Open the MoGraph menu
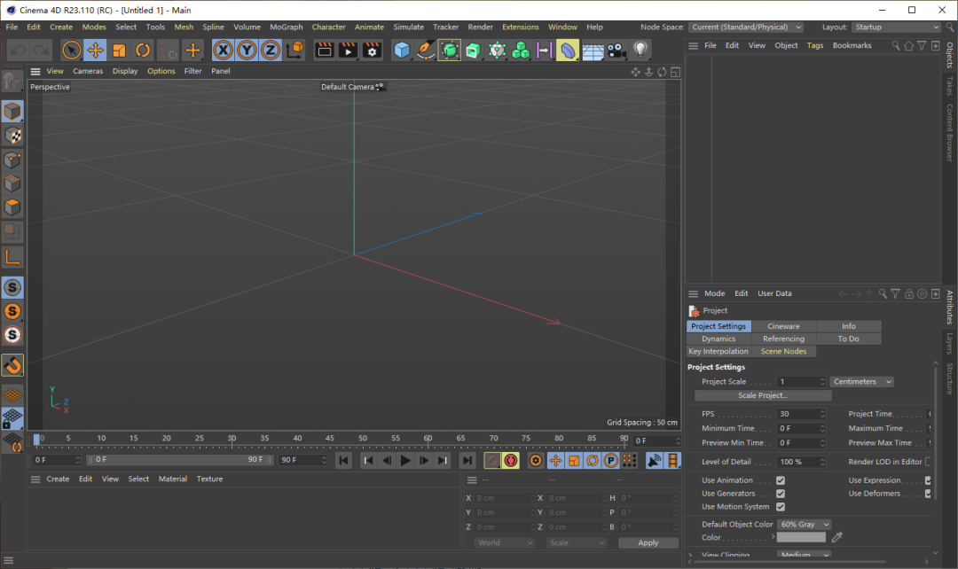958x569 pixels. click(x=286, y=27)
